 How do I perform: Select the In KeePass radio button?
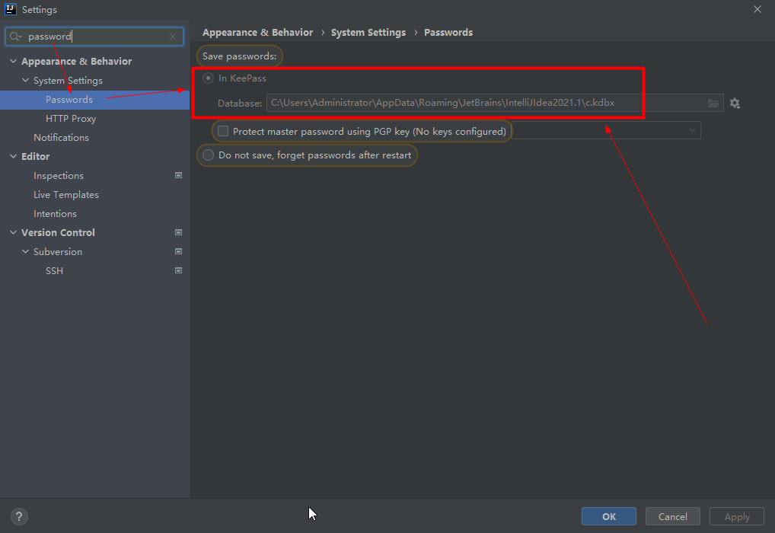click(x=208, y=78)
